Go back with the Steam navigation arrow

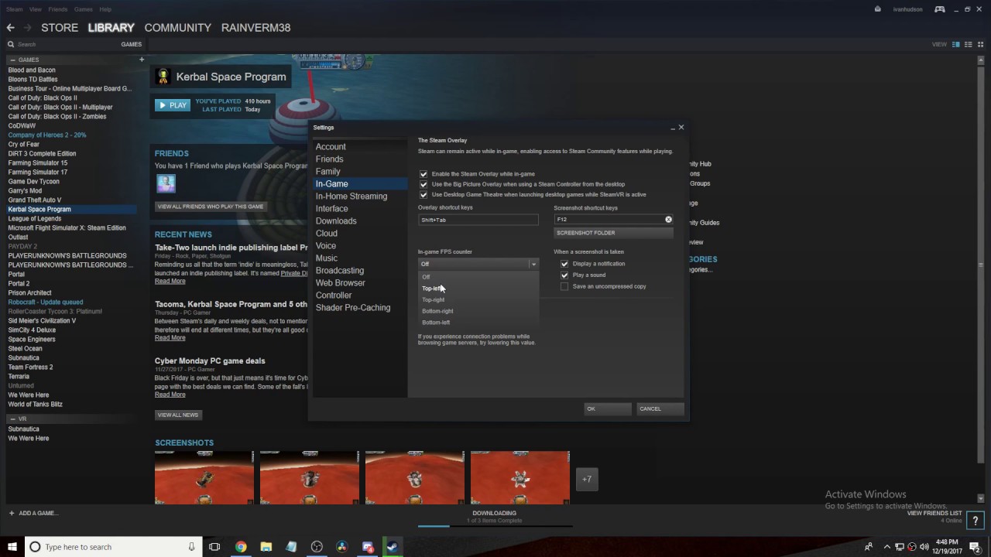(x=10, y=28)
